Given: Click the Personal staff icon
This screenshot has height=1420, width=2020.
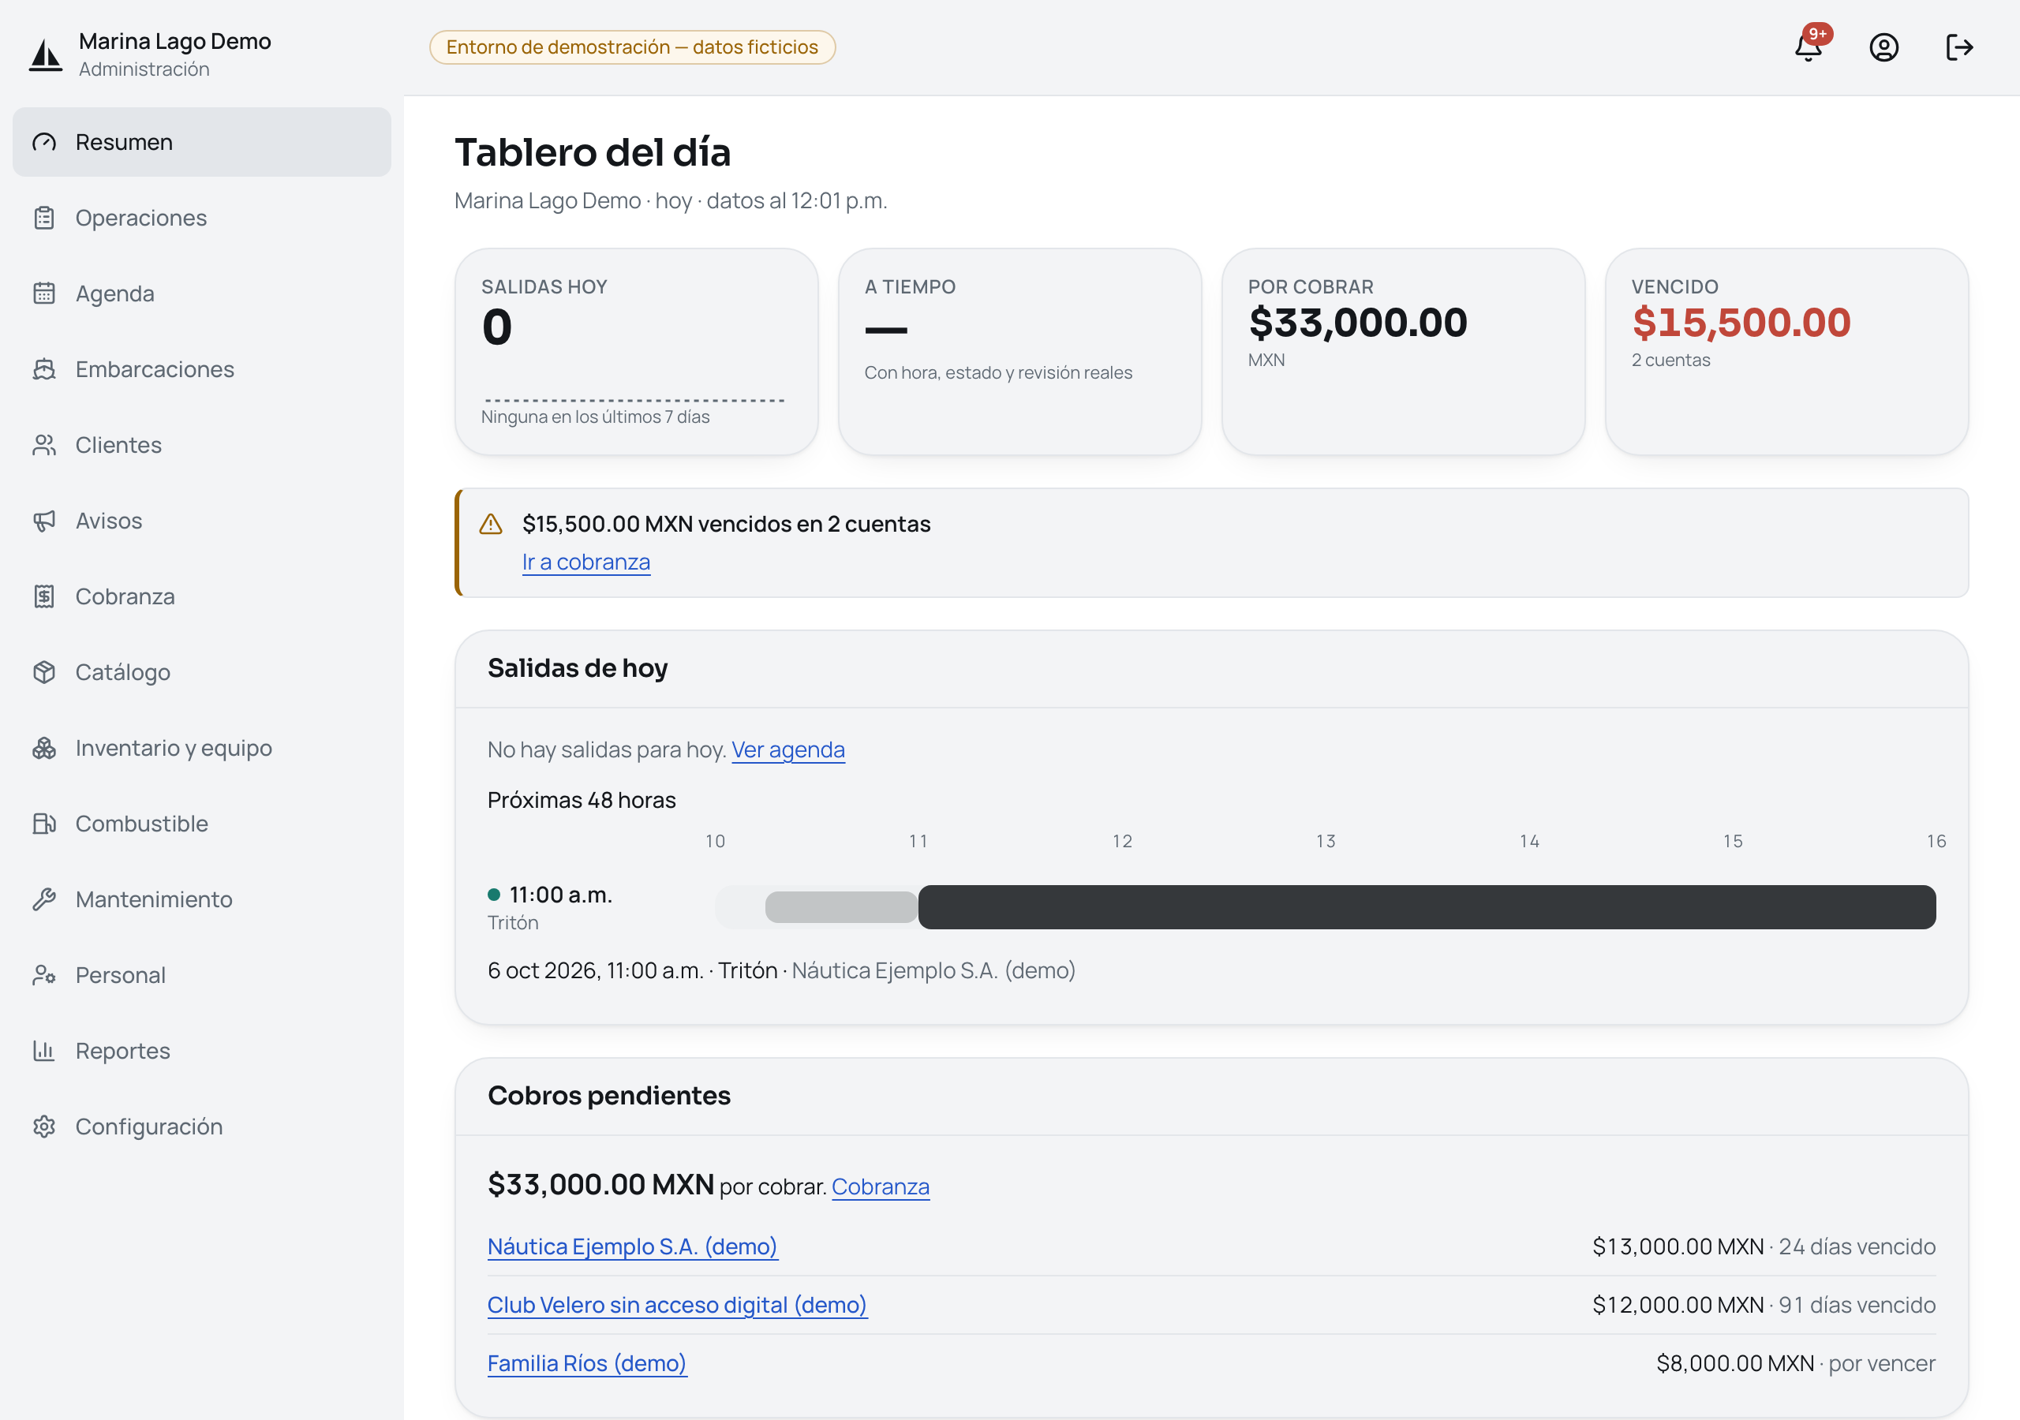Looking at the screenshot, I should [44, 974].
